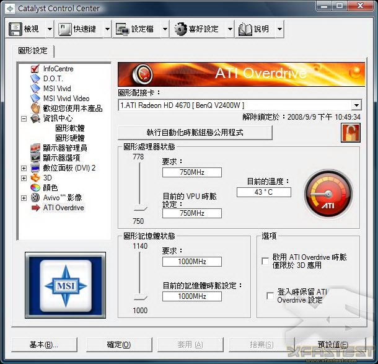Select the D.O.T. tree icon
This screenshot has height=364, width=378.
35,79
